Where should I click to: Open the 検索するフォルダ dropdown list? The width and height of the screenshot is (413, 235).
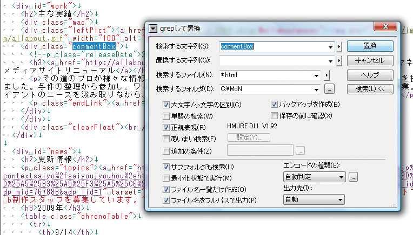[316, 89]
